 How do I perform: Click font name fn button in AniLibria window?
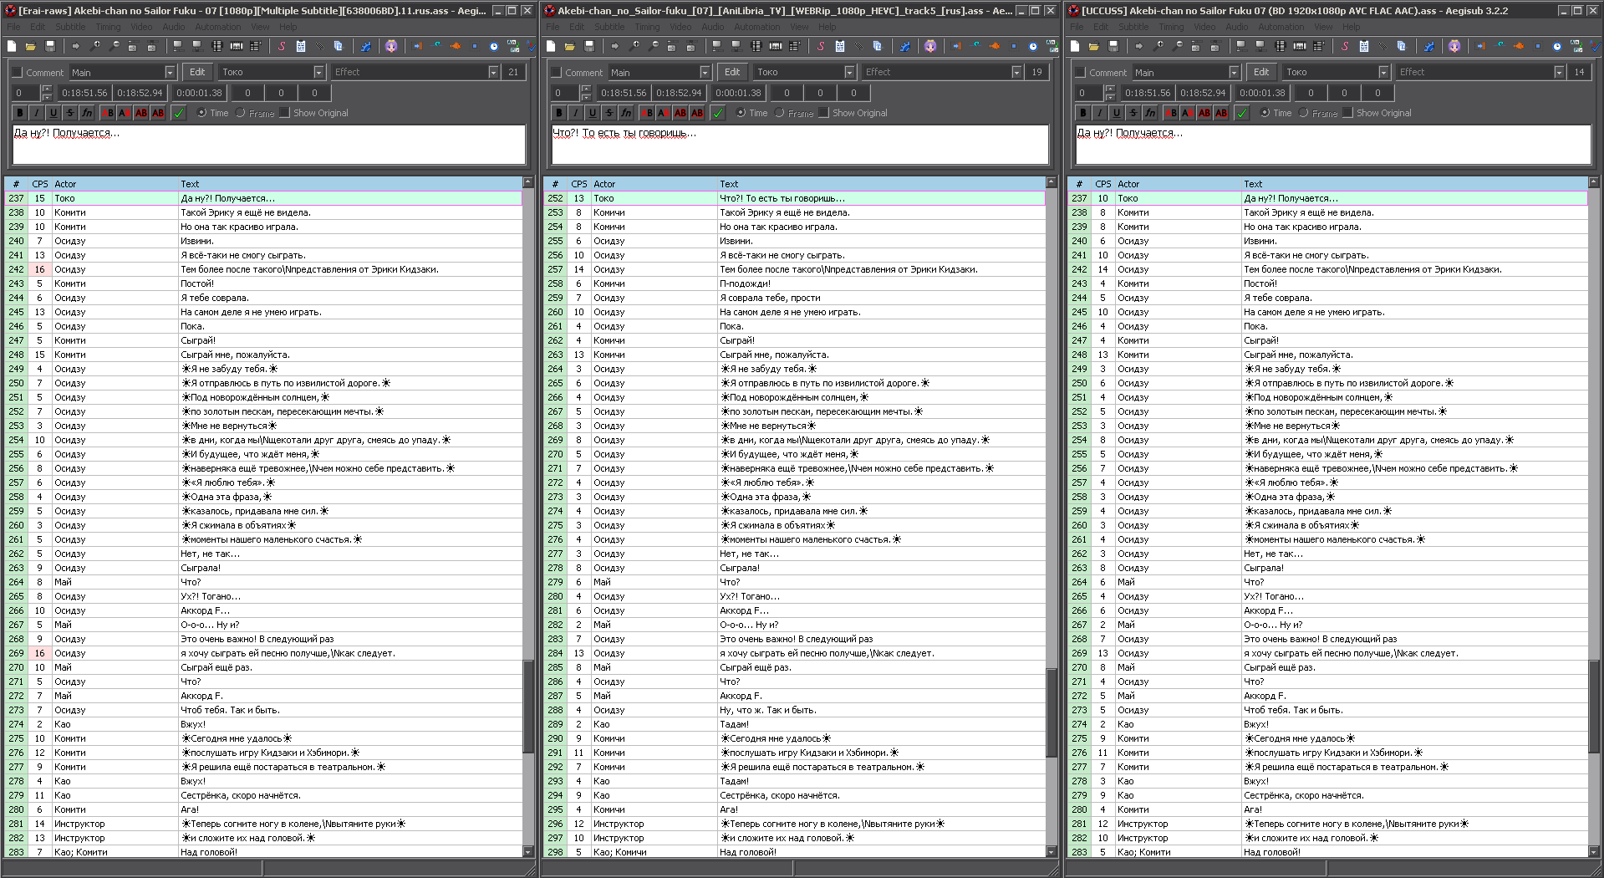tap(626, 113)
